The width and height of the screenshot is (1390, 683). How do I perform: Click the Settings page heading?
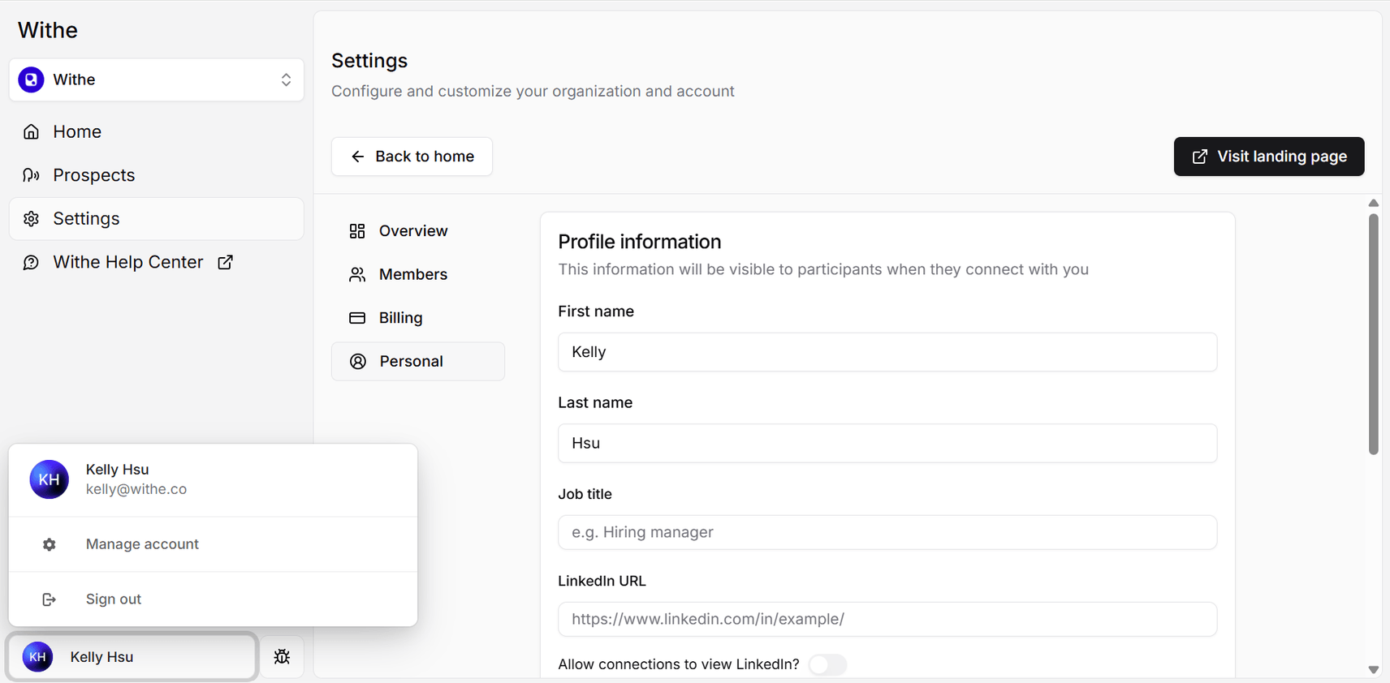point(369,61)
